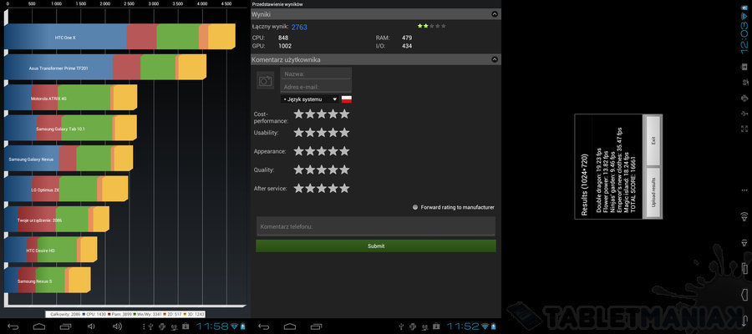Open the total score link 2763

[x=299, y=27]
